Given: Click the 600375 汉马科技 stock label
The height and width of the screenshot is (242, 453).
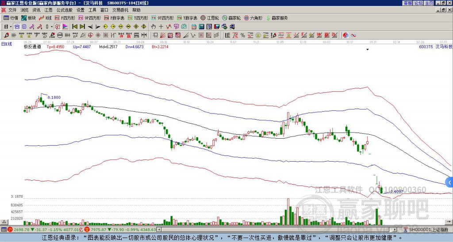Looking at the screenshot, I should pyautogui.click(x=435, y=46).
